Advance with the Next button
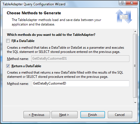Image resolution: width=140 pixels, height=124 pixels. [64, 115]
